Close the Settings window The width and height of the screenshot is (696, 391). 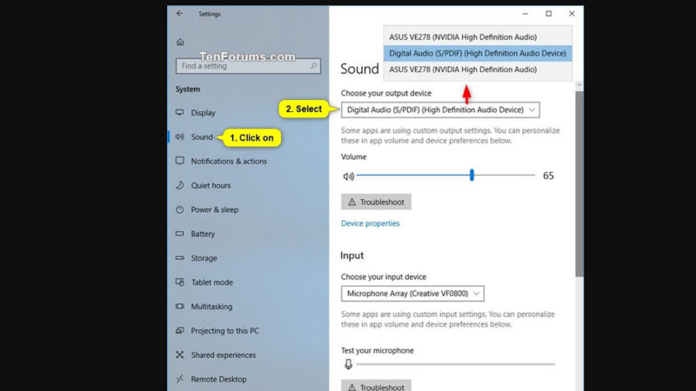[572, 14]
